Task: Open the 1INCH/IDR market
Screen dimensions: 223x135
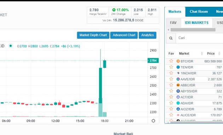Action: [188, 73]
